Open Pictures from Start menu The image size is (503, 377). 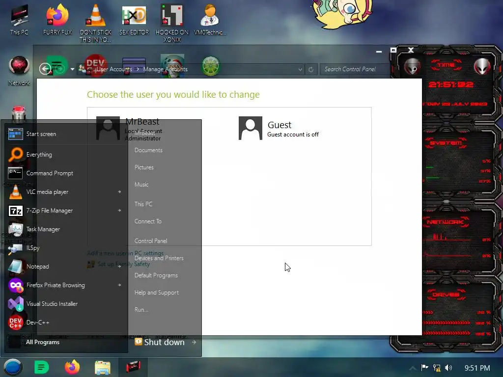point(144,167)
